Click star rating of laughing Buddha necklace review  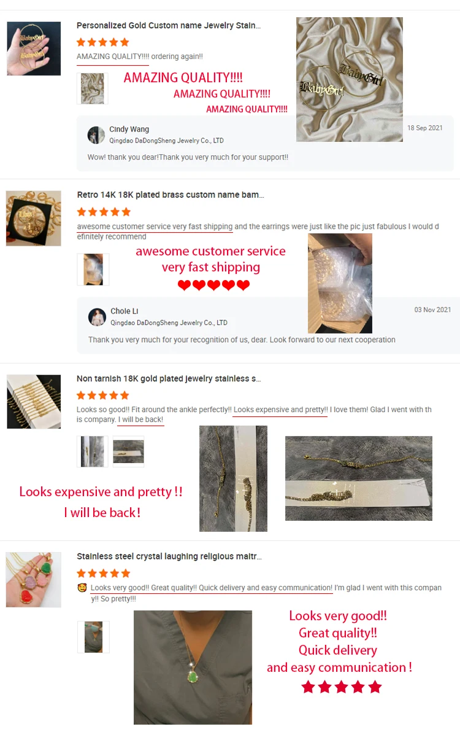tap(103, 573)
